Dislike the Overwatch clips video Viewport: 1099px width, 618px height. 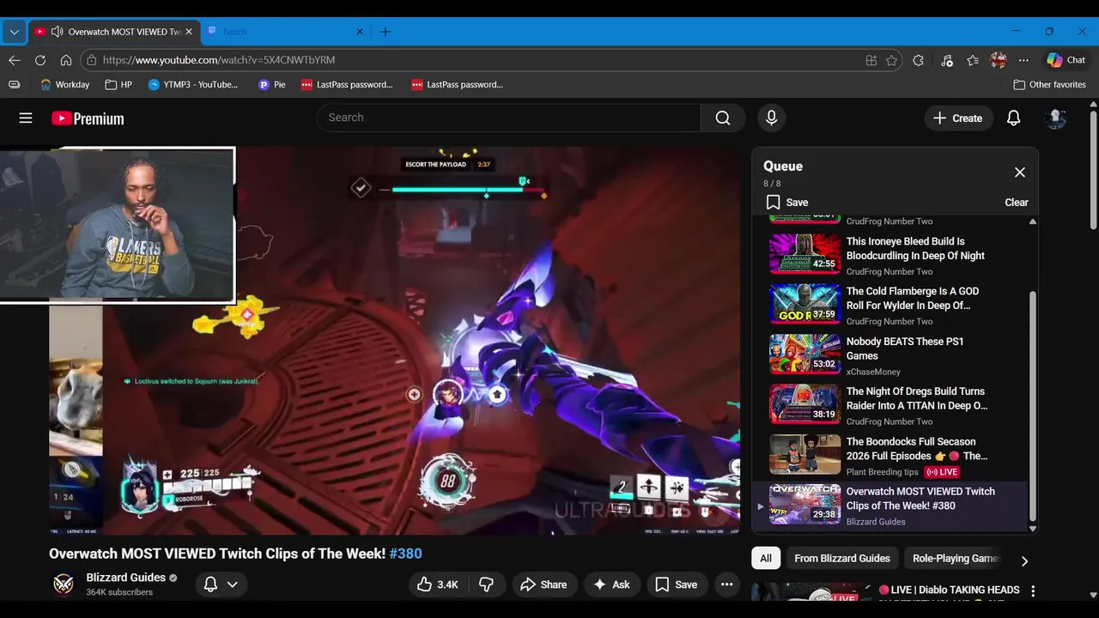coord(487,585)
